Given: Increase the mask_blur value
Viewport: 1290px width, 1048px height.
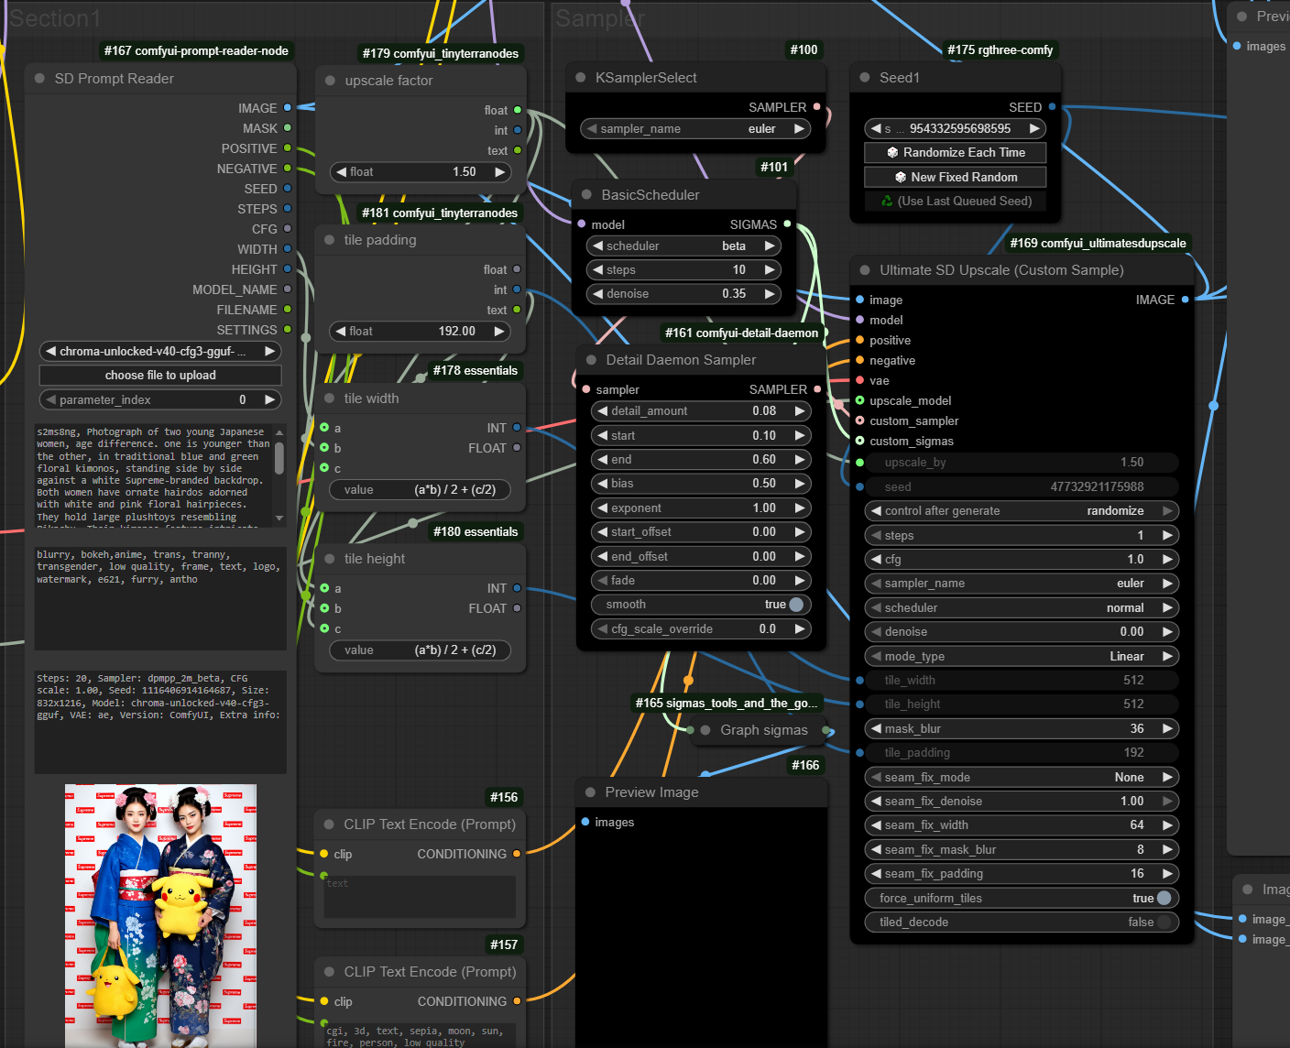Looking at the screenshot, I should (x=1167, y=729).
